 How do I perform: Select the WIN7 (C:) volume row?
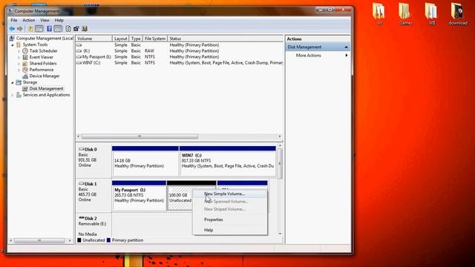pyautogui.click(x=180, y=62)
